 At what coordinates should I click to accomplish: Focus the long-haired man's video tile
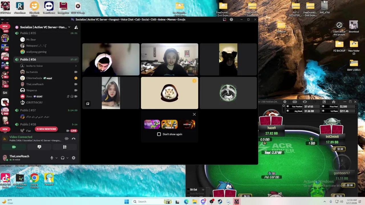pyautogui.click(x=169, y=60)
